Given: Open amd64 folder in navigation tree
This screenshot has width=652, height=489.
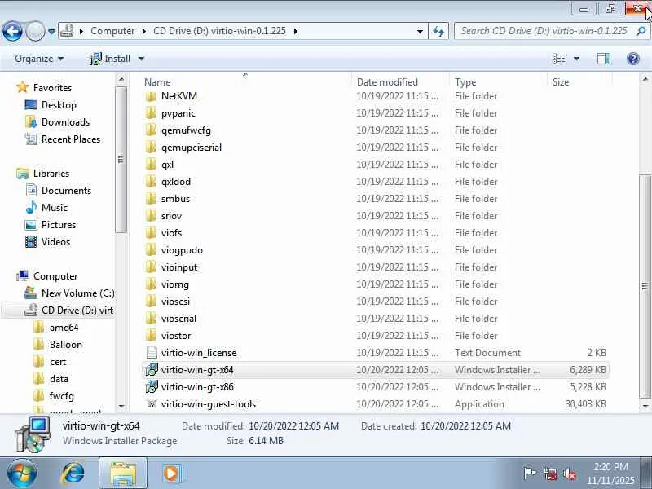Looking at the screenshot, I should point(64,328).
